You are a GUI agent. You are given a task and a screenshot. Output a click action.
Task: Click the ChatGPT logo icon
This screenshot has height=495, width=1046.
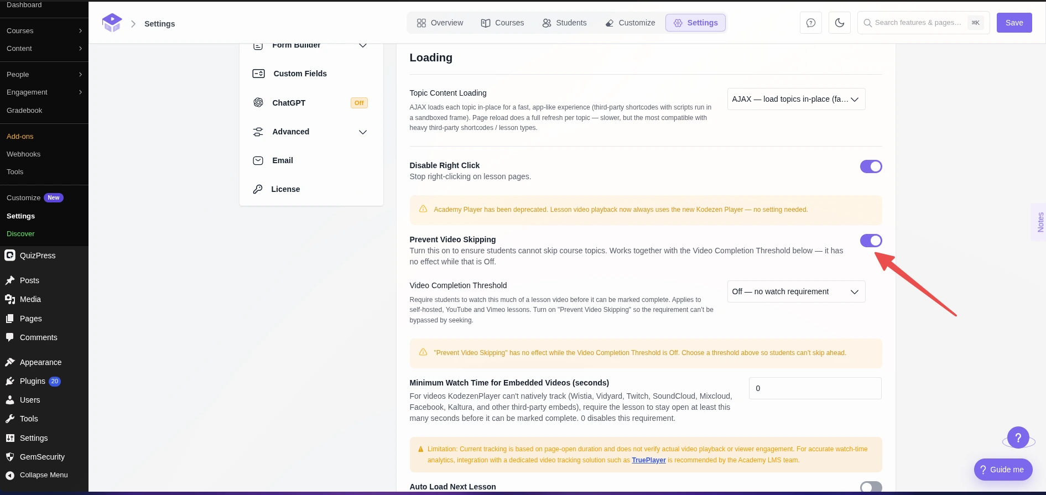[x=258, y=102]
